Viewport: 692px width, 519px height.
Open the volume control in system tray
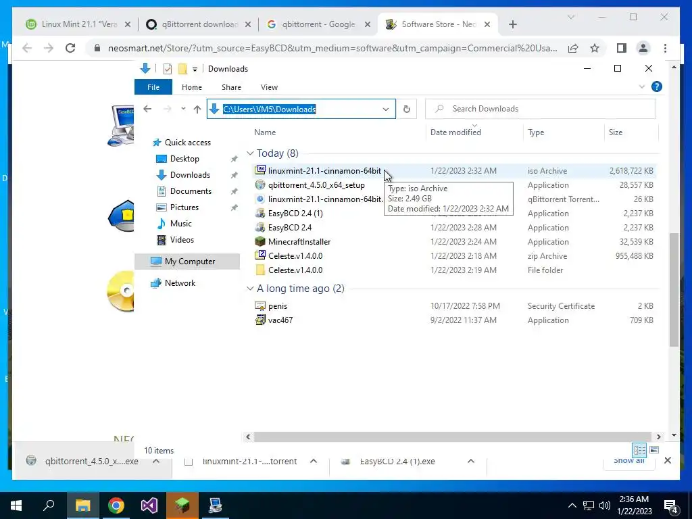[605, 505]
